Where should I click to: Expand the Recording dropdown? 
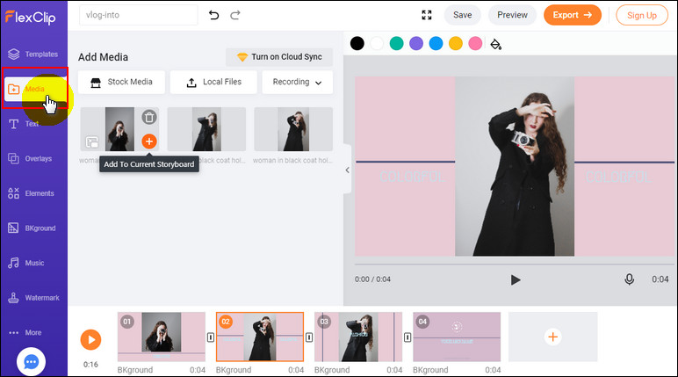click(x=298, y=82)
